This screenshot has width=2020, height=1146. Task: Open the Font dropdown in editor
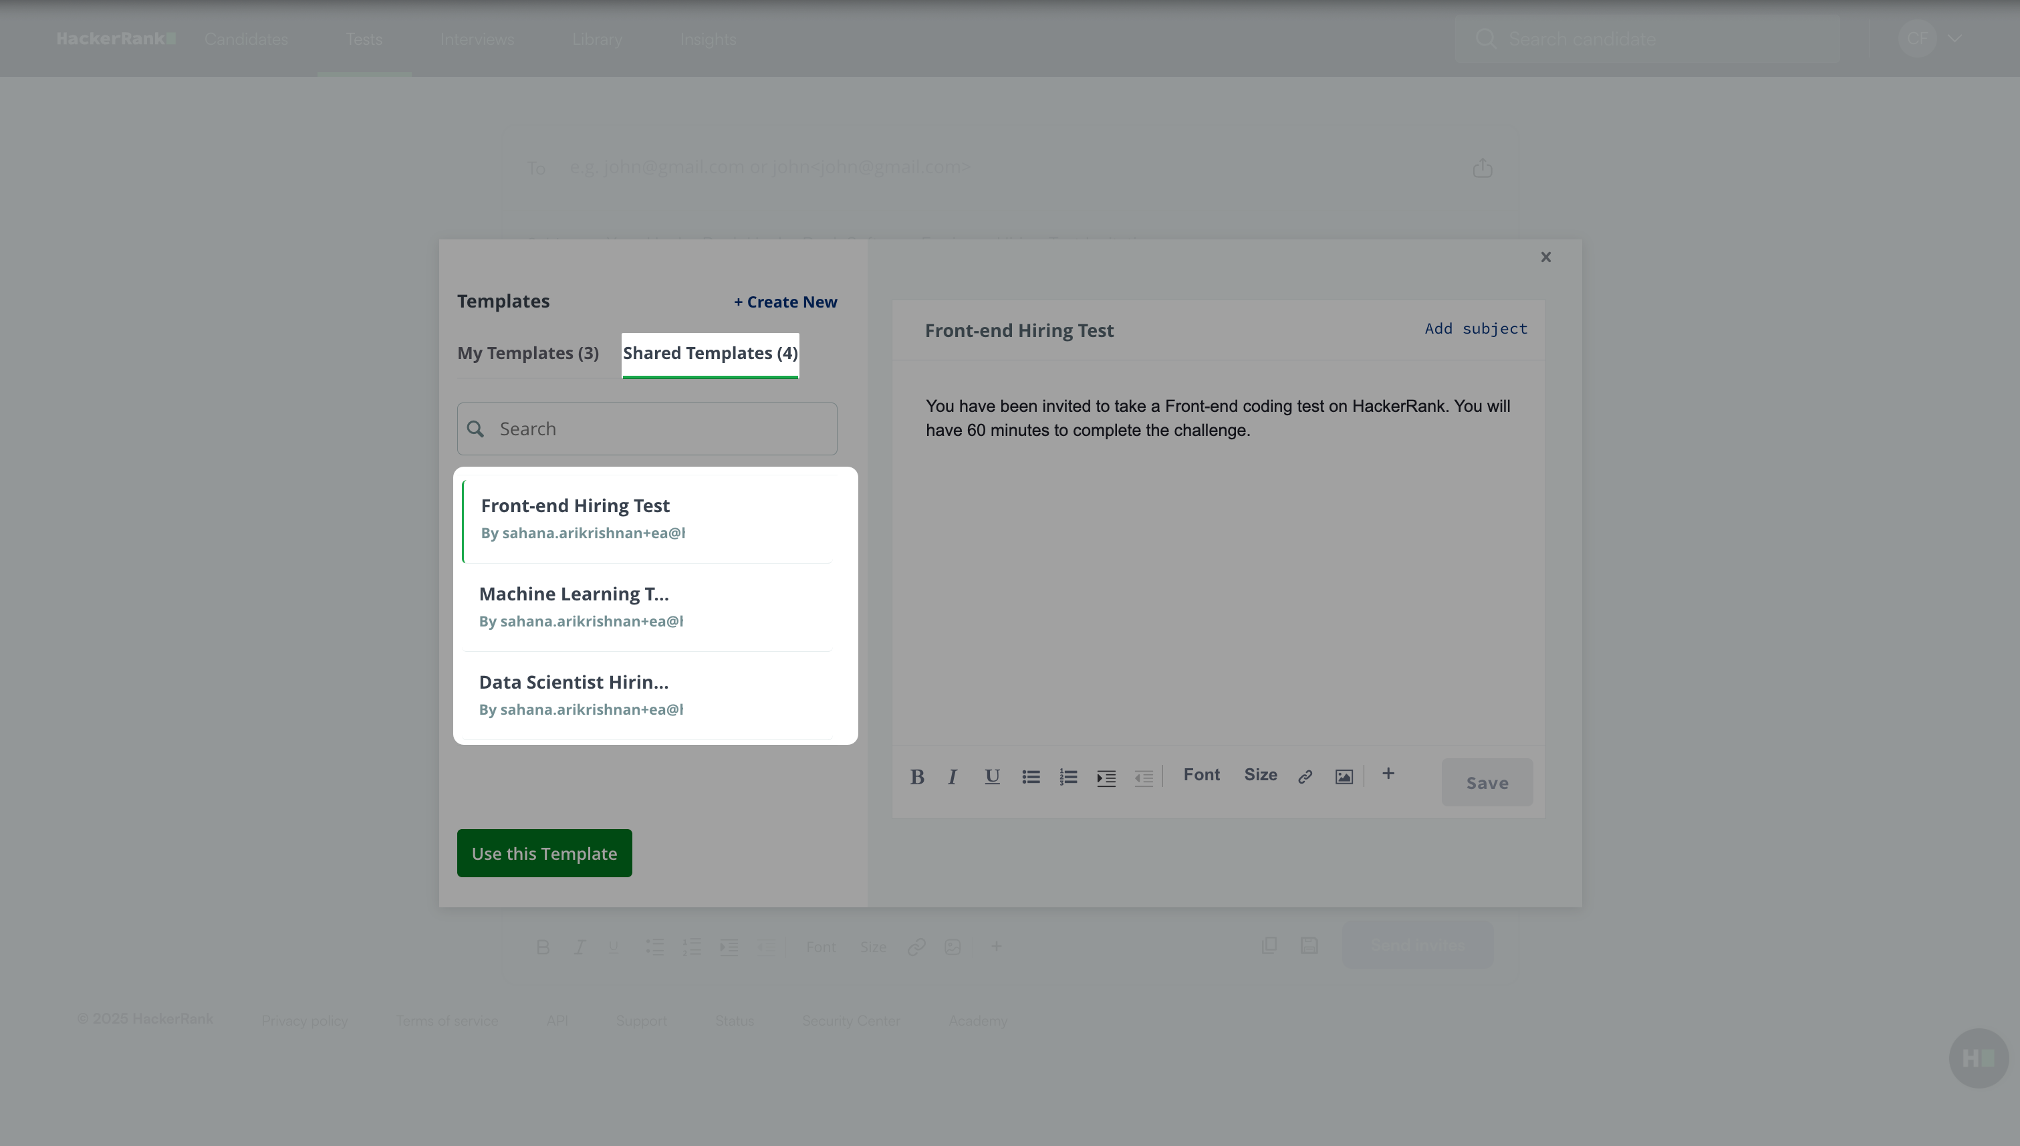[1201, 774]
